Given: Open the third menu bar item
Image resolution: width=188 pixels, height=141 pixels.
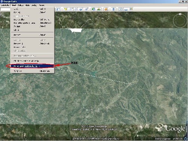Looking at the screenshot, I should tap(21, 5).
